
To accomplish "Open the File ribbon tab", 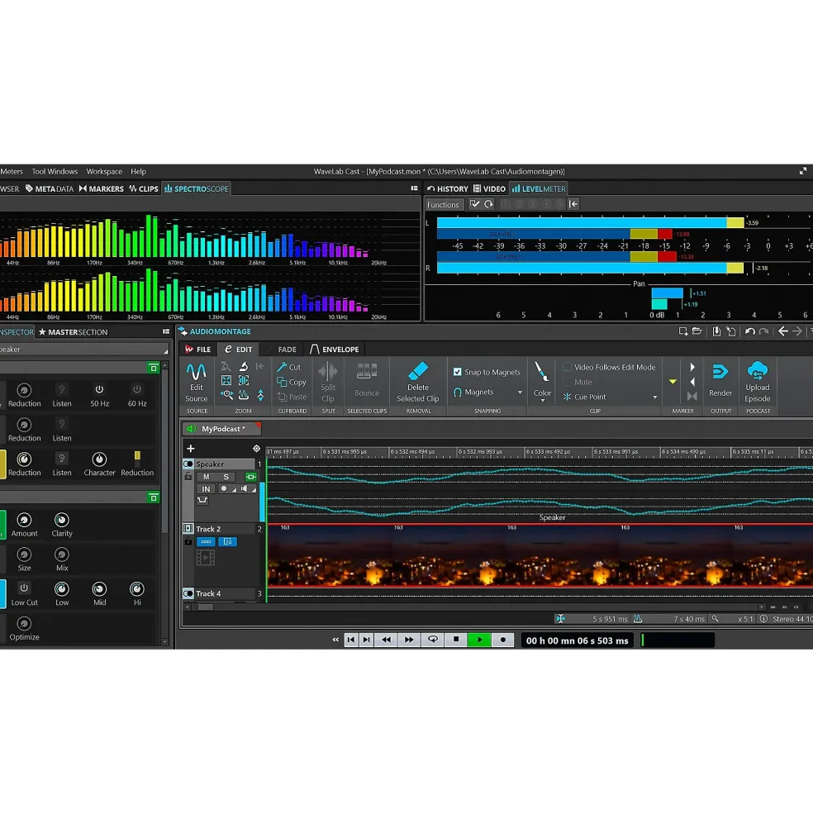I will click(x=197, y=350).
